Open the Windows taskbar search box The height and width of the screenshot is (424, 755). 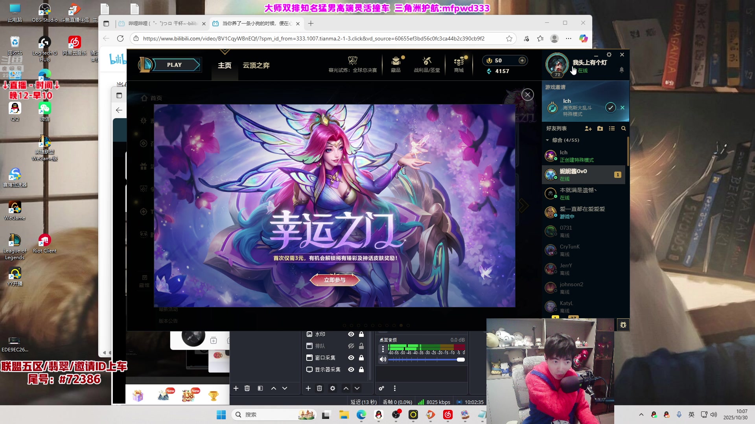point(274,415)
